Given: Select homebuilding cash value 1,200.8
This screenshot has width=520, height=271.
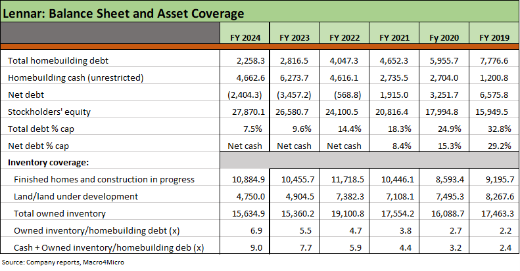Looking at the screenshot, I should (x=494, y=78).
